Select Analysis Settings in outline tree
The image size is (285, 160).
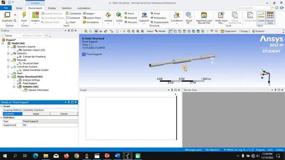pyautogui.click(x=31, y=80)
